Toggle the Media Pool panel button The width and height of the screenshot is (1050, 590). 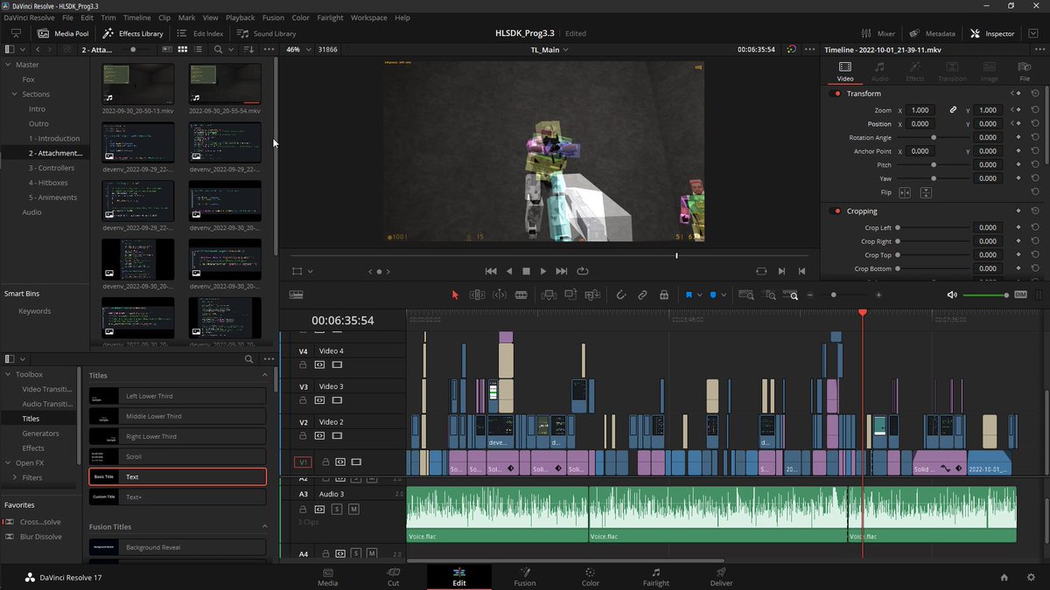tap(61, 33)
